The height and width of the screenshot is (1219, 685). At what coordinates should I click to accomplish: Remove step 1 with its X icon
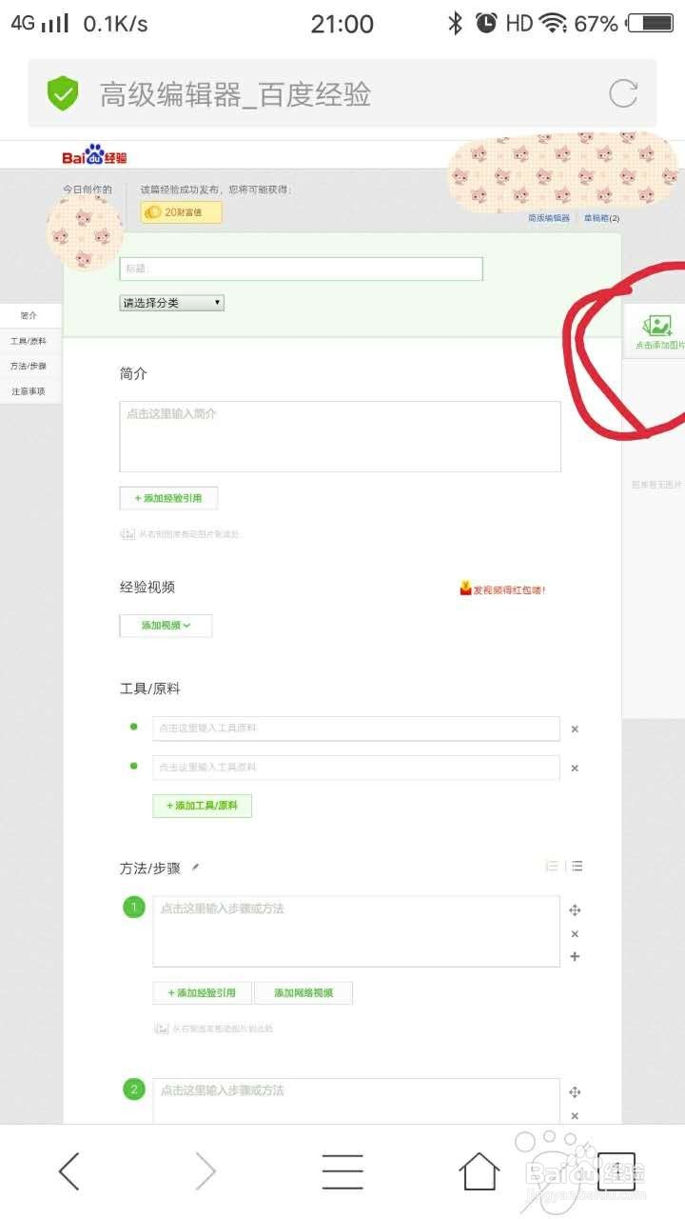click(575, 934)
